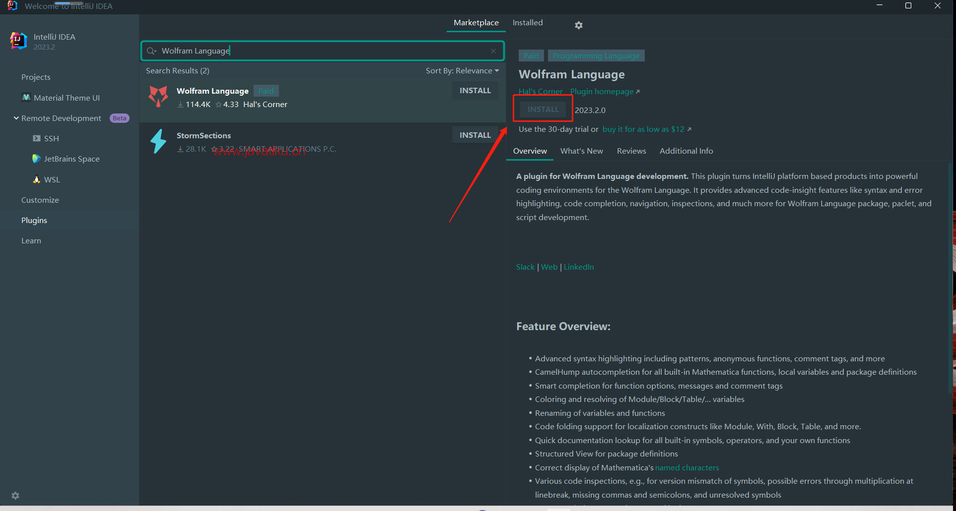Select SSH under Remote Development
Image resolution: width=956 pixels, height=511 pixels.
[x=51, y=139]
